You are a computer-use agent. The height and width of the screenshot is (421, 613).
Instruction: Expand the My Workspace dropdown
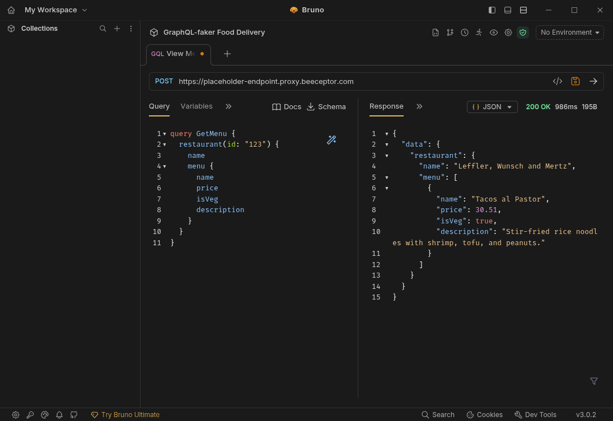coord(56,10)
